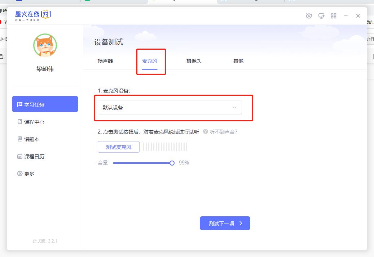The width and height of the screenshot is (374, 257).
Task: Open 课程日历 in the sidebar
Action: tap(45, 156)
